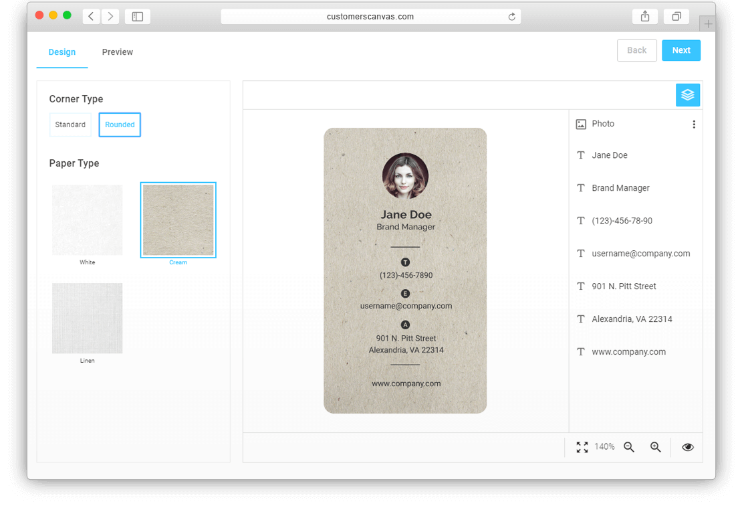Select the username@company.com layer
This screenshot has width=742, height=522.
click(636, 254)
